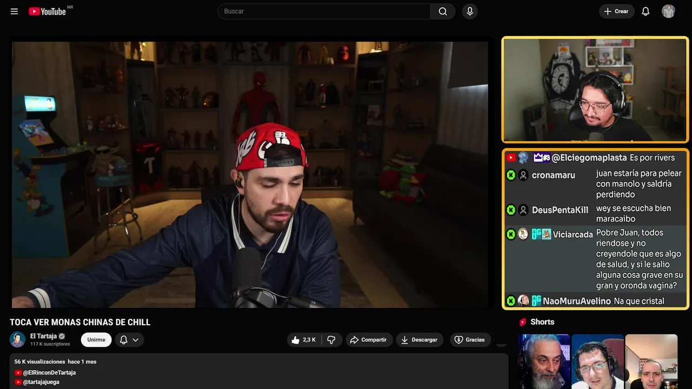The height and width of the screenshot is (389, 692).
Task: Open third Shorts thumbnail
Action: (651, 361)
